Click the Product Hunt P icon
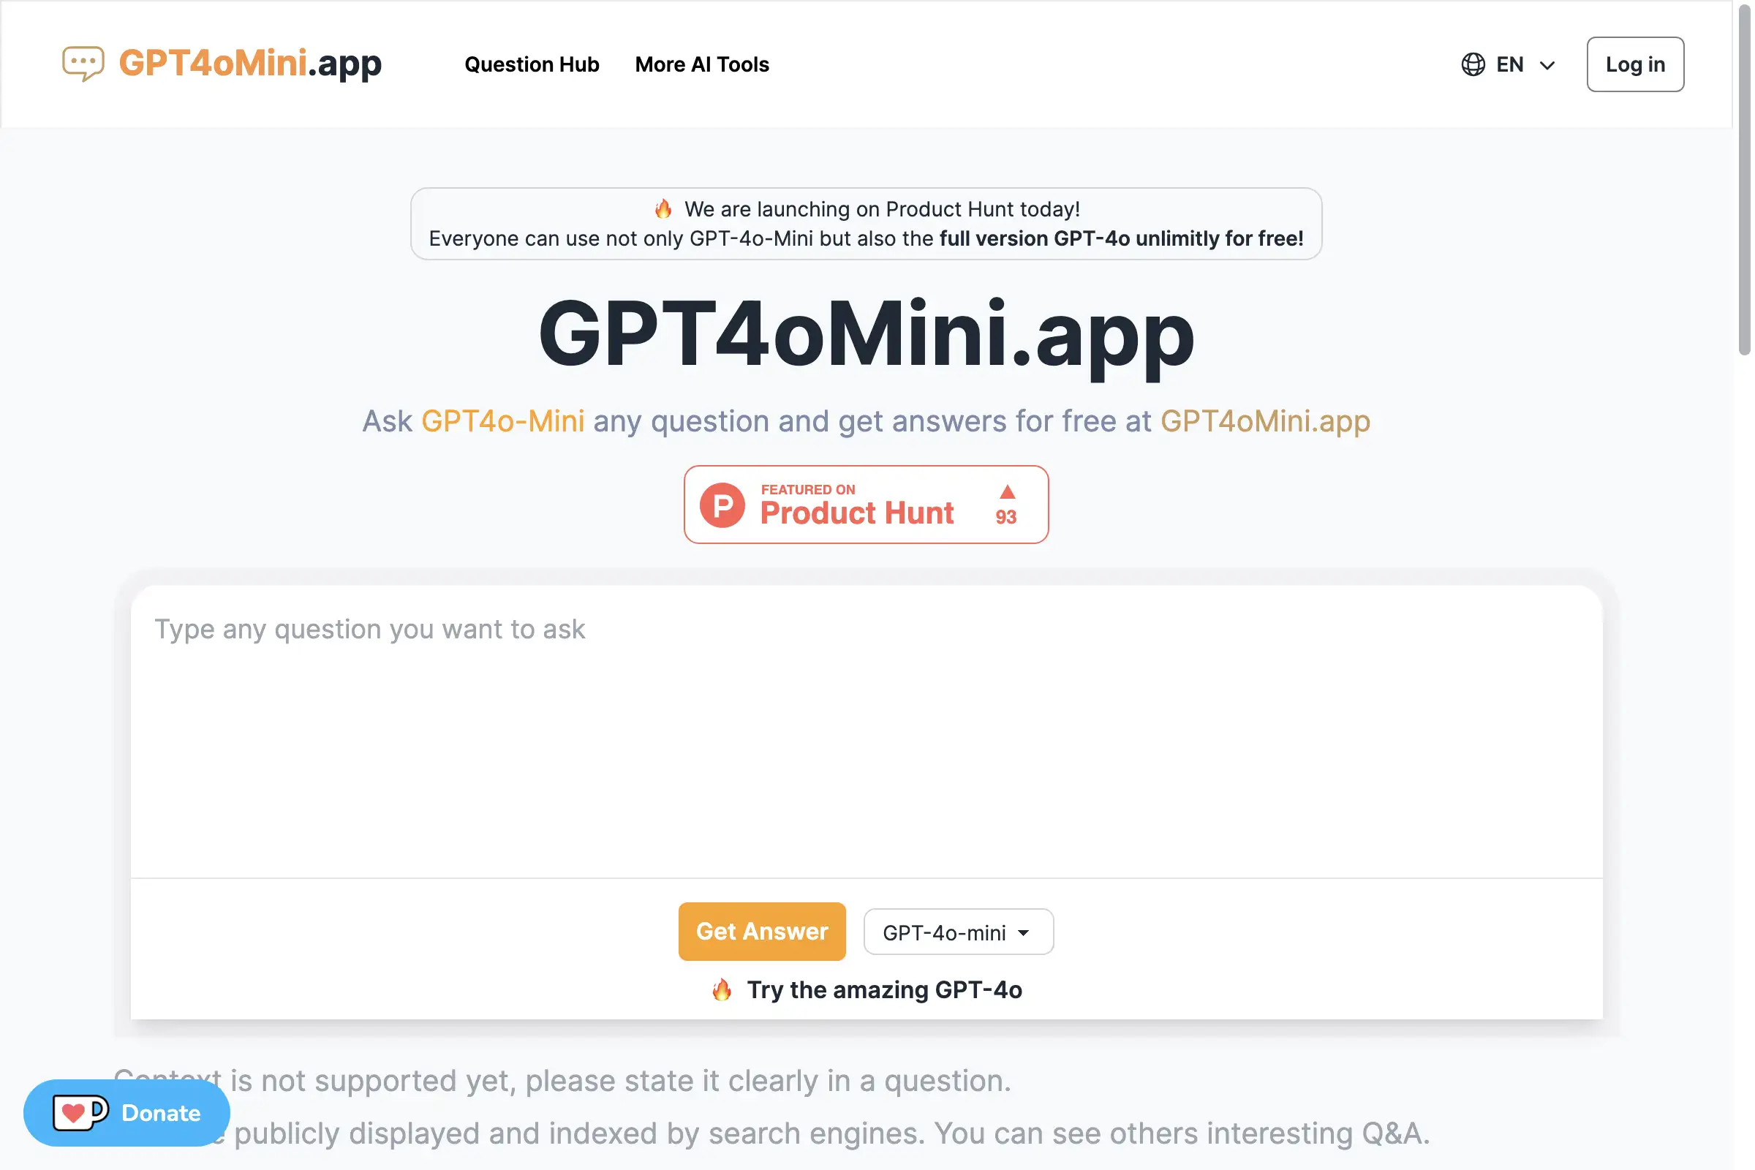 (x=723, y=505)
